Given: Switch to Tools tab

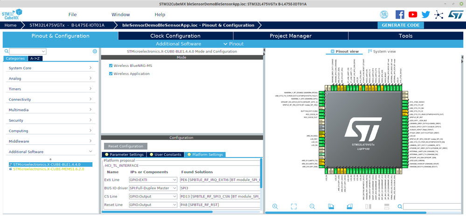Looking at the screenshot, I should point(406,36).
